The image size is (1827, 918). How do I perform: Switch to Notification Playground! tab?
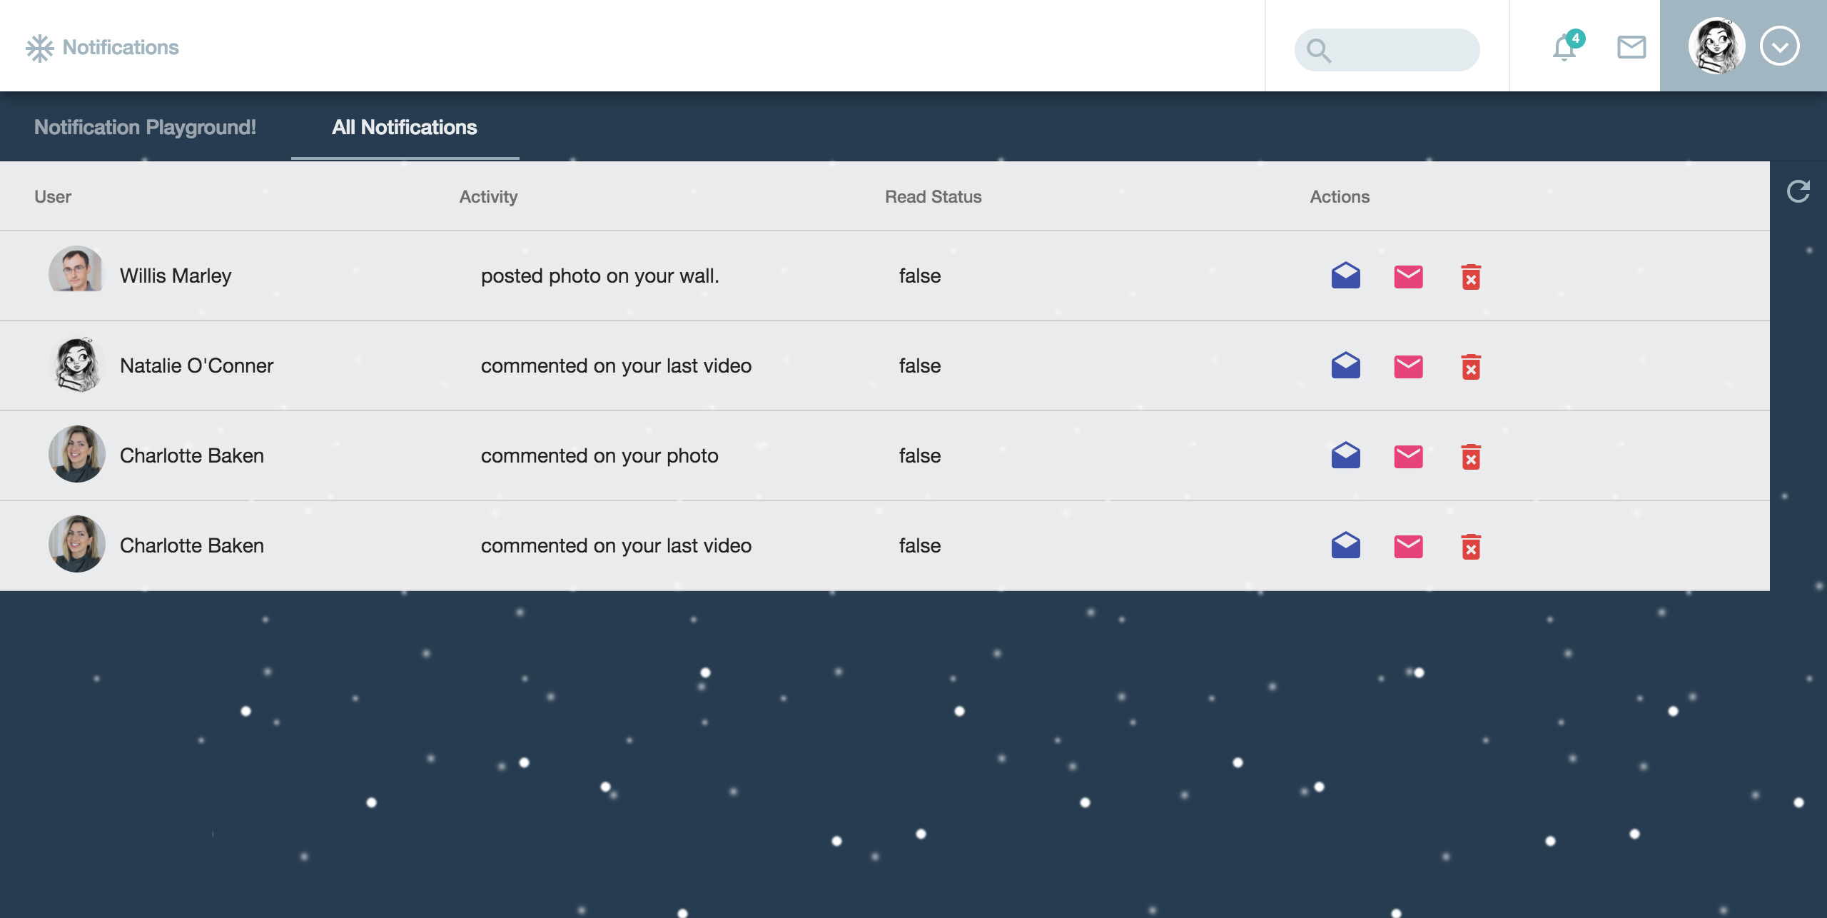pyautogui.click(x=145, y=127)
